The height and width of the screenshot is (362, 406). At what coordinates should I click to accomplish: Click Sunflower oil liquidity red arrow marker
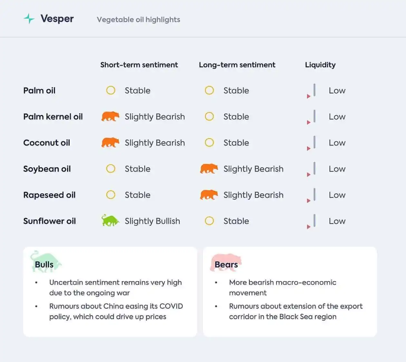[x=309, y=227]
